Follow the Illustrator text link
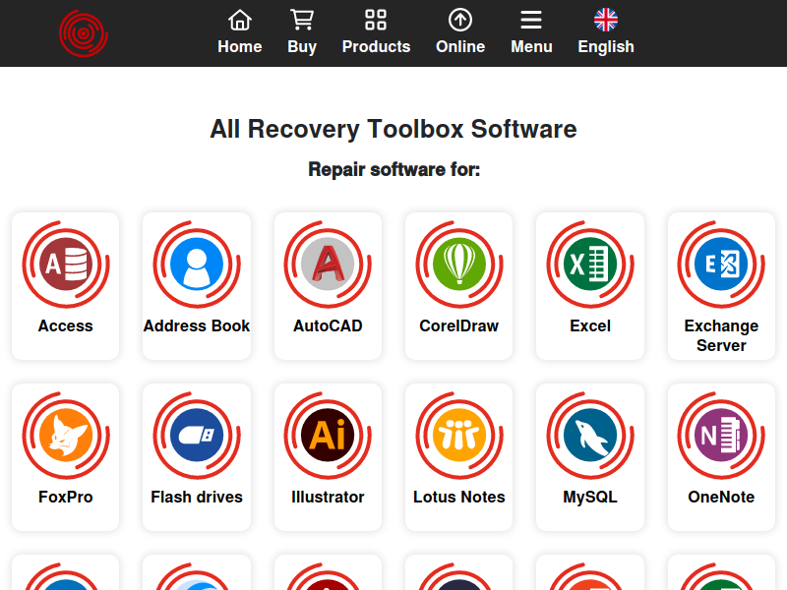The width and height of the screenshot is (787, 590). [x=328, y=498]
